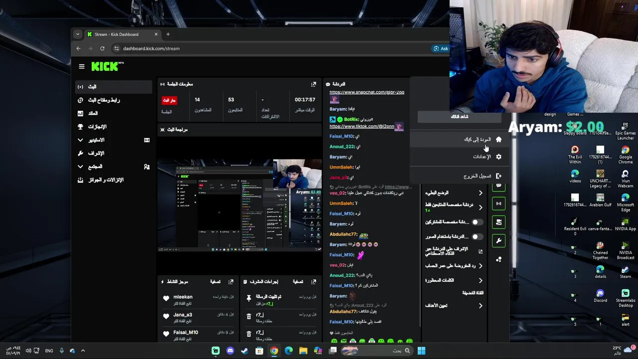Click the broadcast signal icon in the side rail

coord(499,203)
